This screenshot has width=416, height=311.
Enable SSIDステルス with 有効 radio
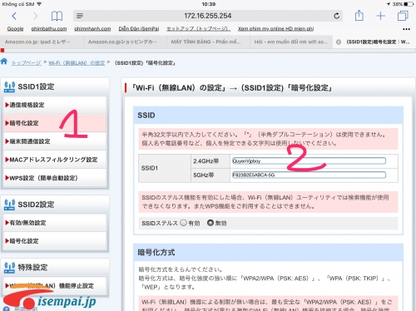(183, 223)
